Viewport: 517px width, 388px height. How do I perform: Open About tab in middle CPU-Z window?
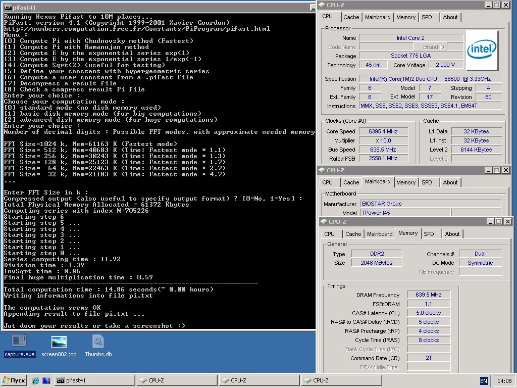tap(450, 182)
